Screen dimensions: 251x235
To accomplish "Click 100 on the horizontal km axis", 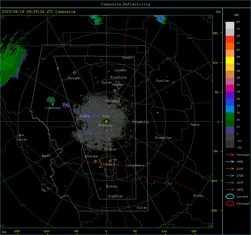I will [x=164, y=231].
